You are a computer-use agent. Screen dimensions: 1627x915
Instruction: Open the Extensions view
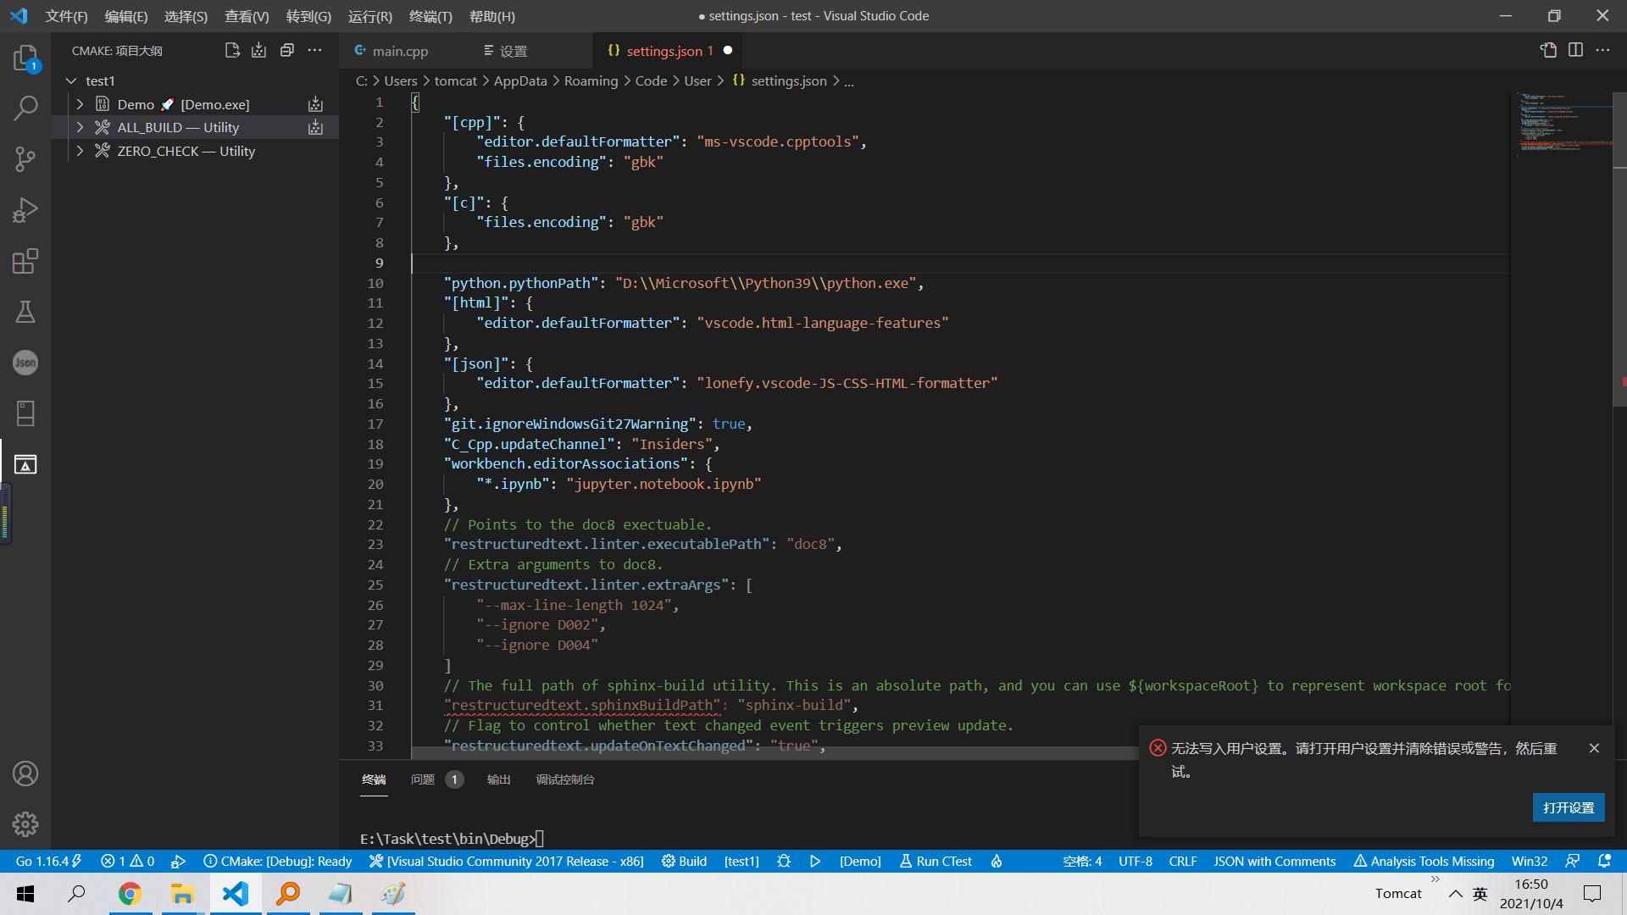coord(25,261)
